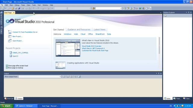
Task: Open the Debug menu
Action: (17, 5)
